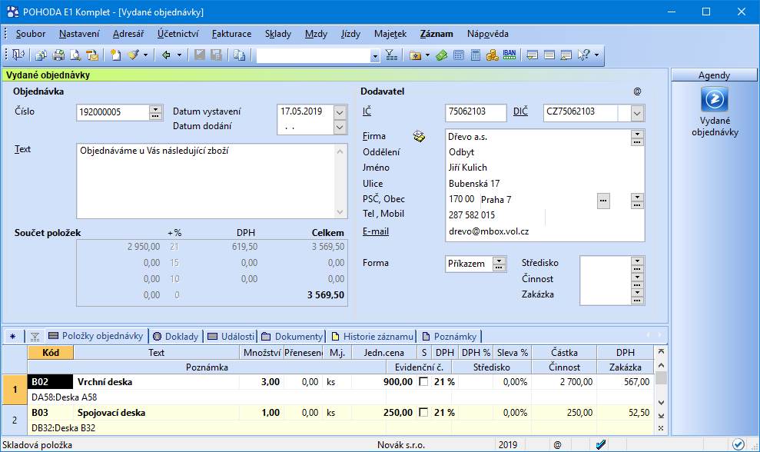Viewport: 760px width, 452px height.
Task: Open the back arrow history dropdown
Action: (x=179, y=55)
